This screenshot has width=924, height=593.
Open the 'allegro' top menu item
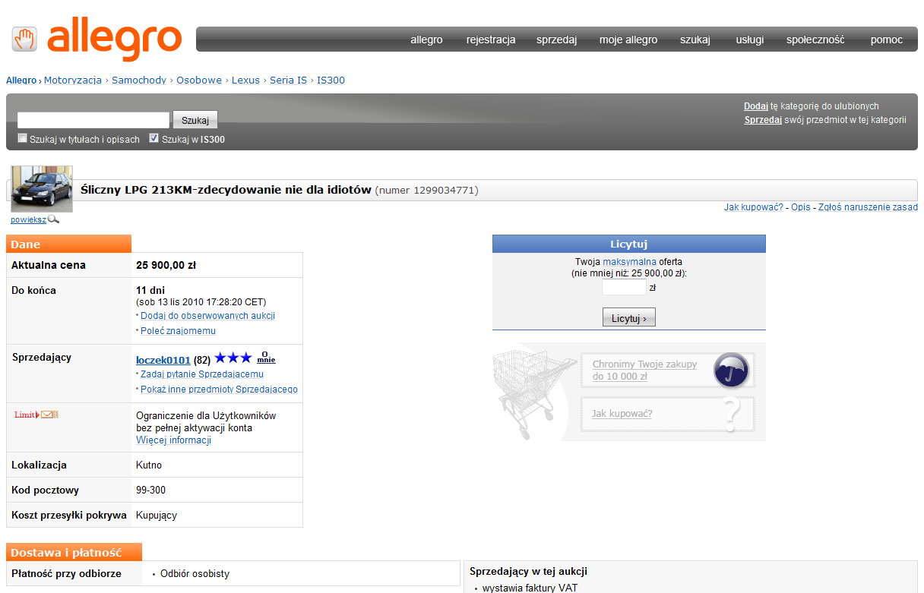pos(426,39)
